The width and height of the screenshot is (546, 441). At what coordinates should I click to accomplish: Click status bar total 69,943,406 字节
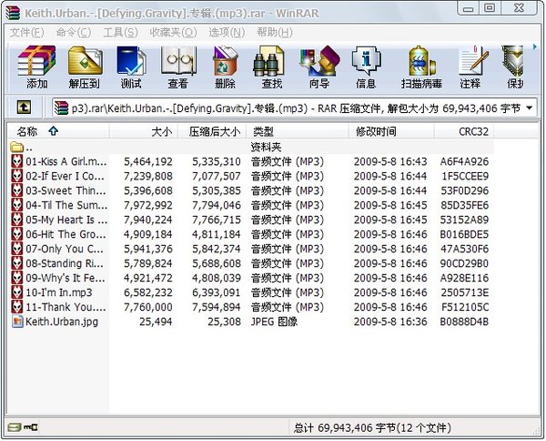tap(372, 427)
